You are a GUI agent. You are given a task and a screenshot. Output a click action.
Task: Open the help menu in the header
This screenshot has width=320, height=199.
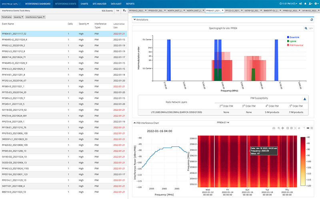tap(316, 4)
